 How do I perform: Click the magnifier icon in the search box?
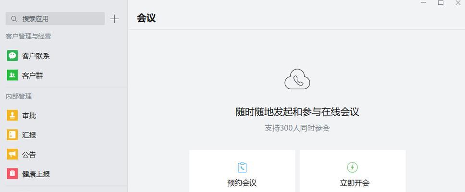[x=14, y=19]
